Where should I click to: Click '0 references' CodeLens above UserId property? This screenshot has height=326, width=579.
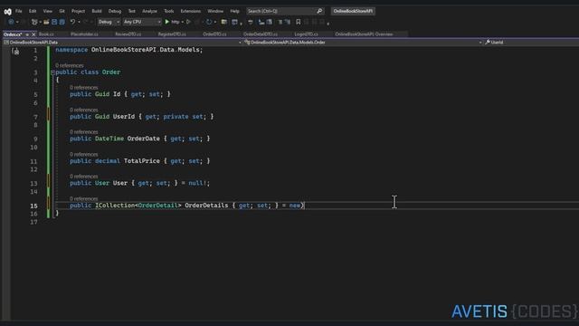point(84,110)
